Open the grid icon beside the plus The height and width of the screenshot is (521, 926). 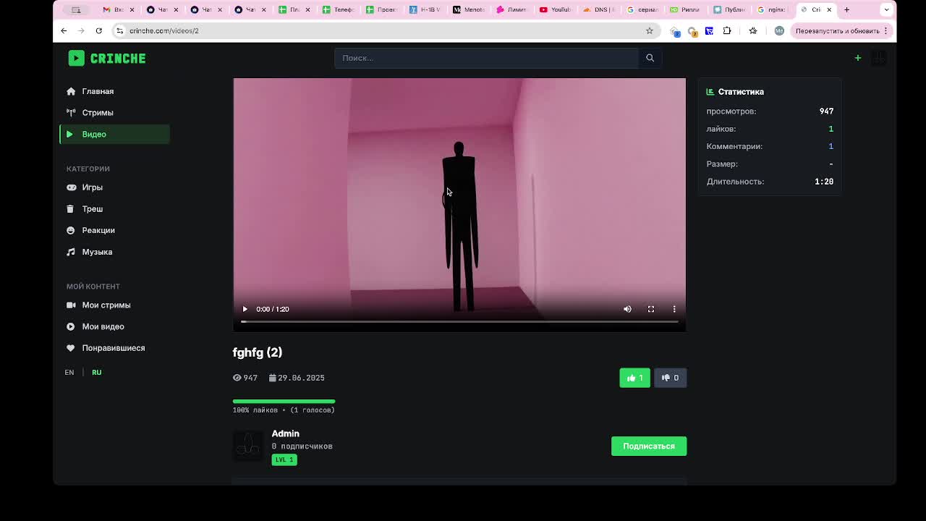click(878, 58)
